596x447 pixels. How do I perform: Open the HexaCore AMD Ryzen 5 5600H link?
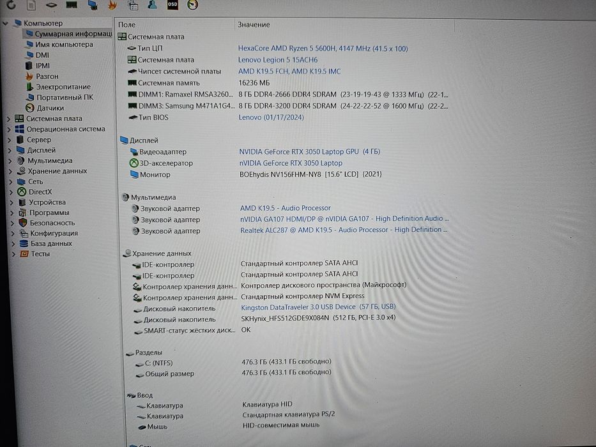pos(323,49)
